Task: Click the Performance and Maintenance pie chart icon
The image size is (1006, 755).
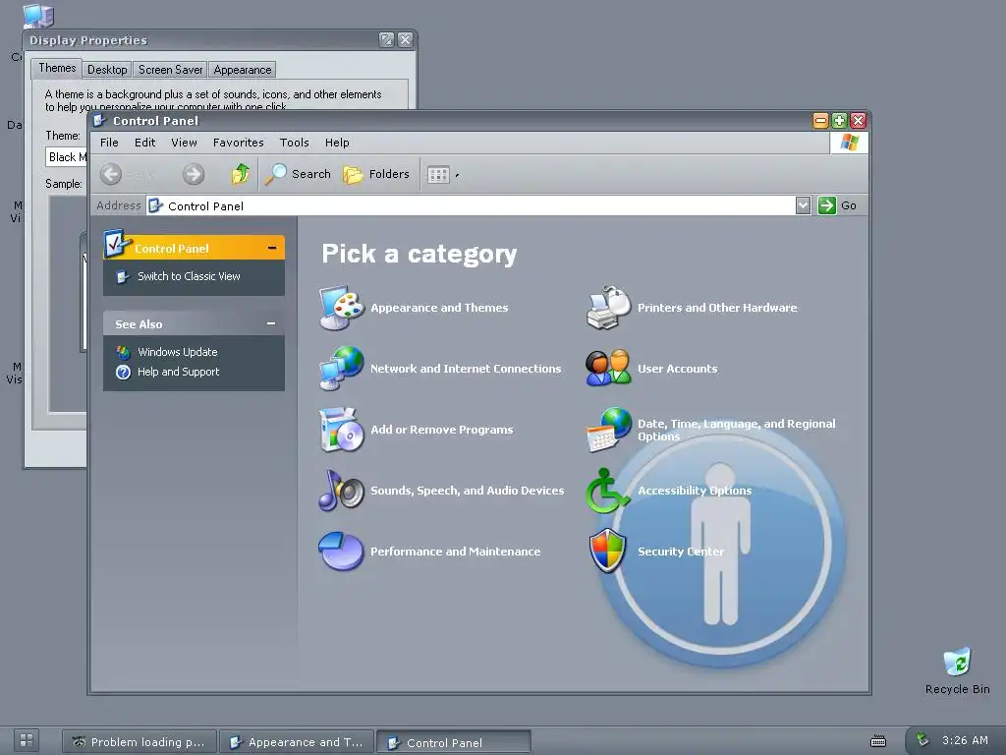Action: 341,551
